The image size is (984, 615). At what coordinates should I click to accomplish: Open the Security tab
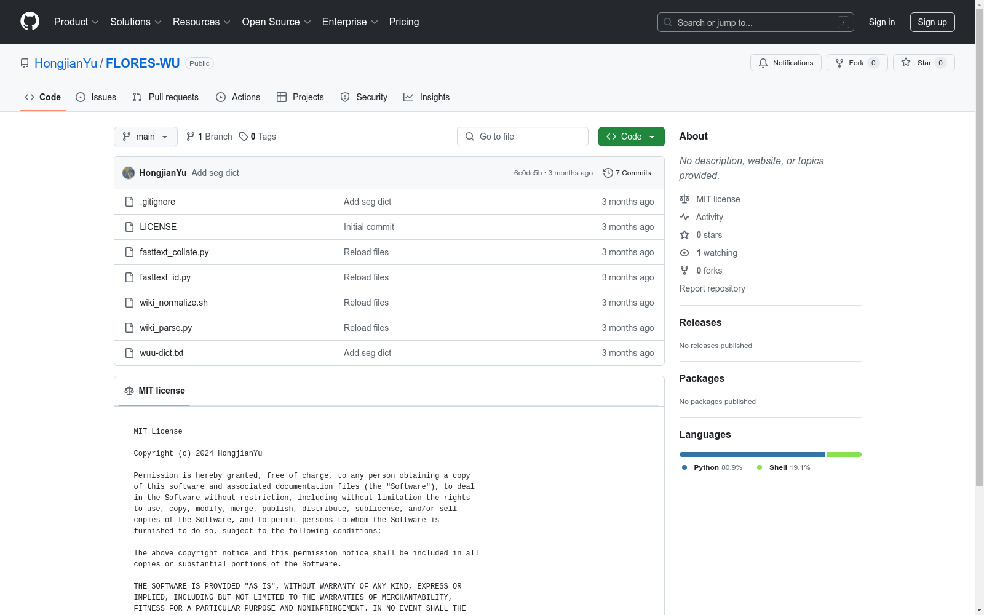(x=364, y=97)
